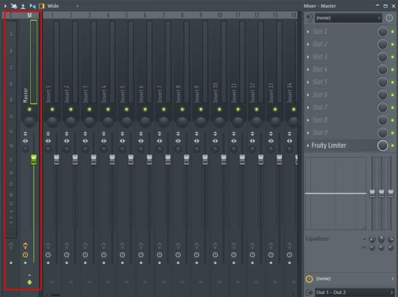The height and width of the screenshot is (297, 398).
Task: Select Insert 1 mixer track
Action: pyautogui.click(x=52, y=15)
